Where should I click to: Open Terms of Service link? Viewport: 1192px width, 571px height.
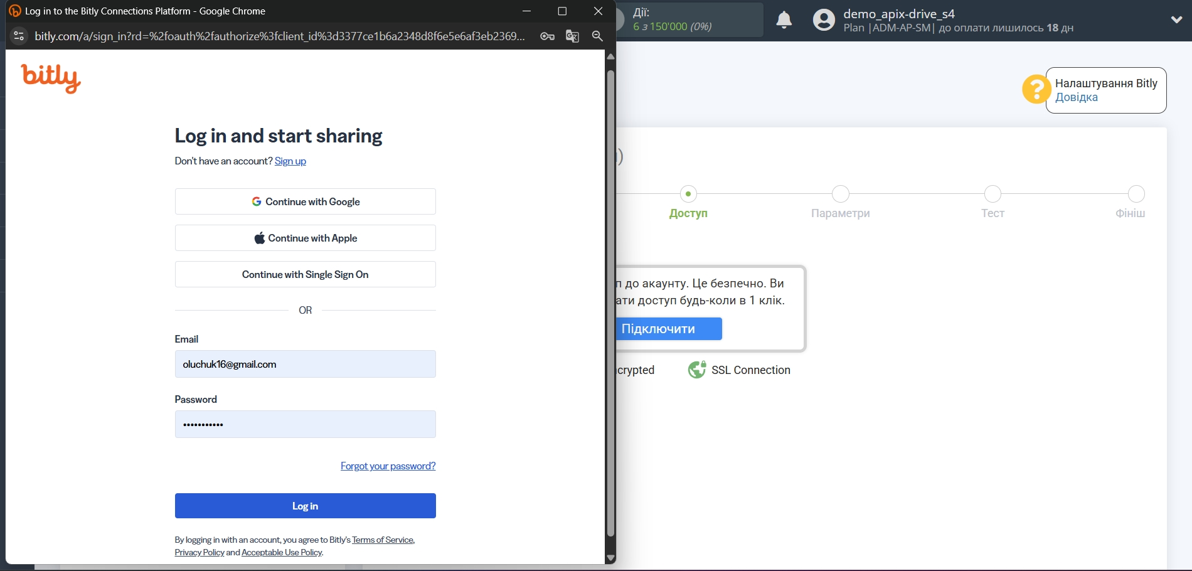383,540
